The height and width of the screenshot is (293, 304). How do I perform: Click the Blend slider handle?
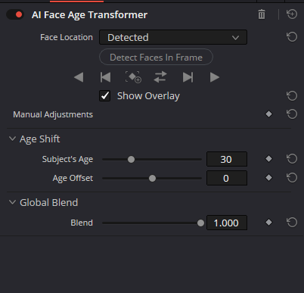[x=200, y=223]
